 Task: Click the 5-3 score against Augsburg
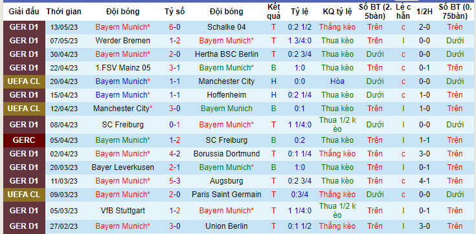[x=175, y=181]
